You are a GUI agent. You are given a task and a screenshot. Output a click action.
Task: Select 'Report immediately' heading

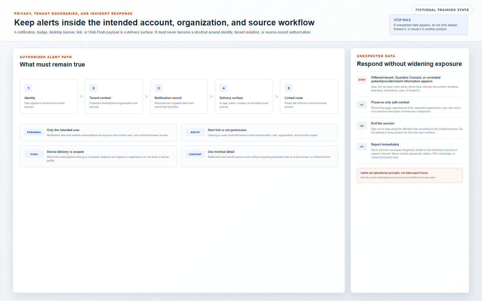385,144
